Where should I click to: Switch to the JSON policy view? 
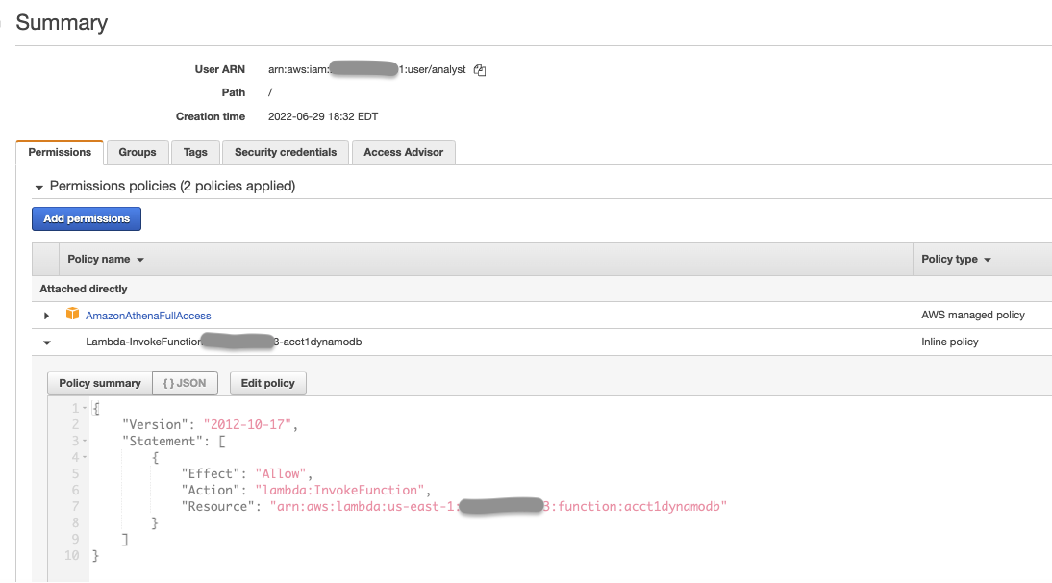coord(185,383)
